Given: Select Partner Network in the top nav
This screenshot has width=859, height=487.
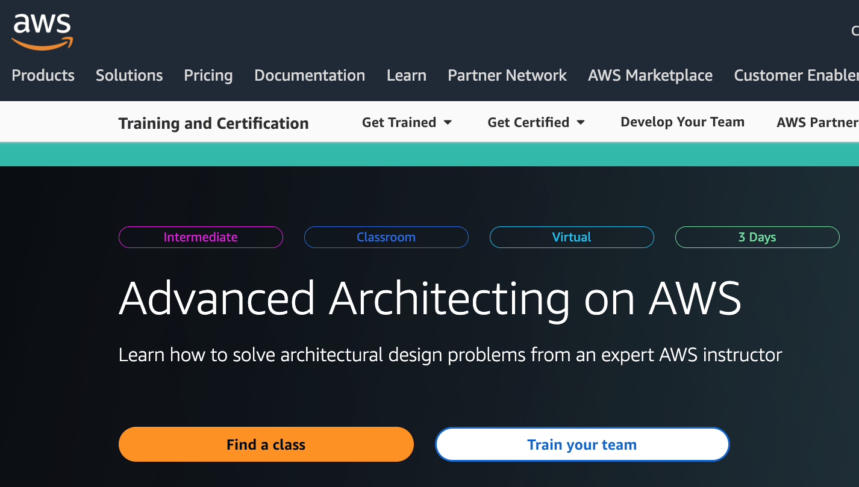Looking at the screenshot, I should 507,75.
